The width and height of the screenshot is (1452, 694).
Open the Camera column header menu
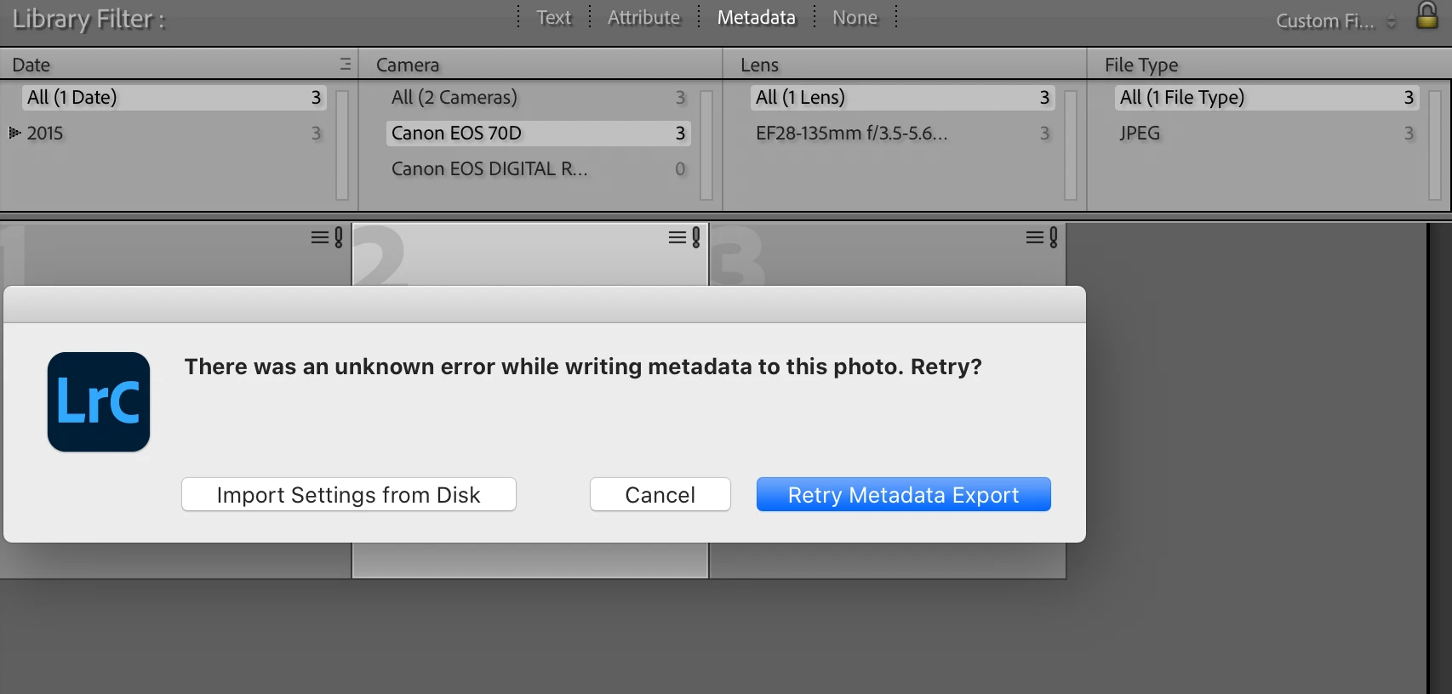coord(408,65)
